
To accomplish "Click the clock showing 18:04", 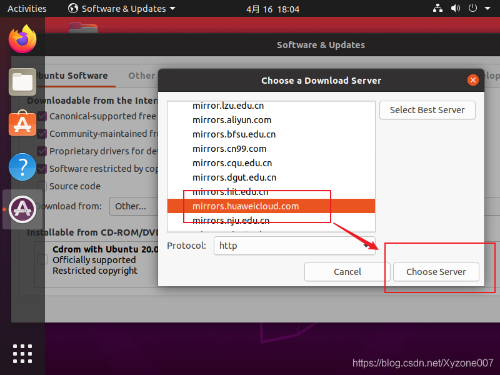I will [x=272, y=9].
